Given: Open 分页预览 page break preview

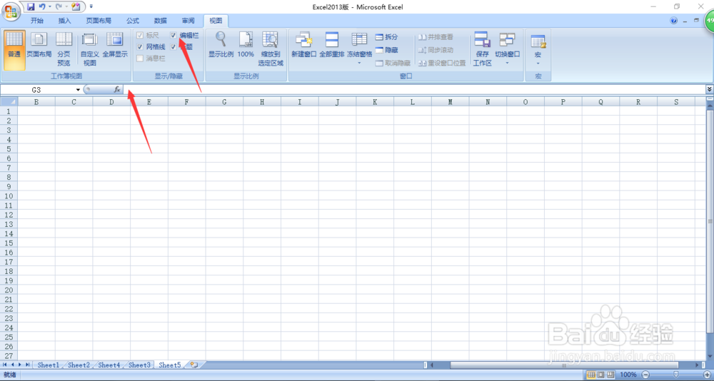Looking at the screenshot, I should pos(64,50).
